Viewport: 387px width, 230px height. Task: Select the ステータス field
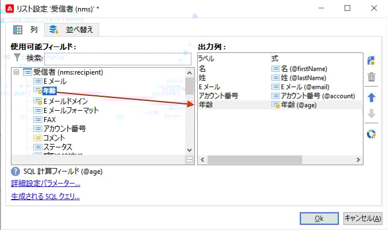(x=58, y=147)
